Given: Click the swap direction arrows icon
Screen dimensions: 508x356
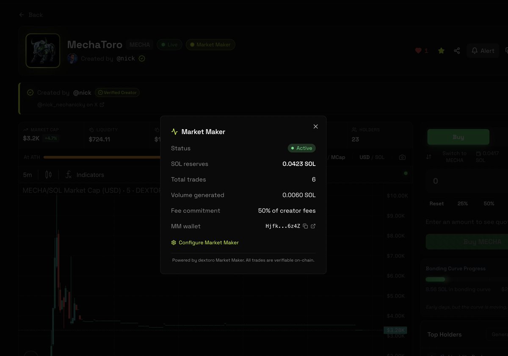Looking at the screenshot, I should pyautogui.click(x=429, y=157).
